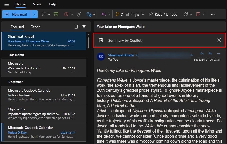Screen dimensions: 227x144
Task: Select the Focused inbox tab
Action: click(x=17, y=27)
